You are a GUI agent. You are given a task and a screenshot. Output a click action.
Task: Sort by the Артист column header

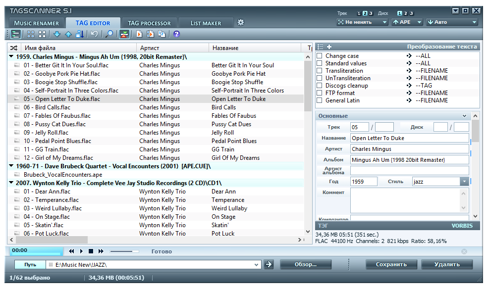(172, 48)
